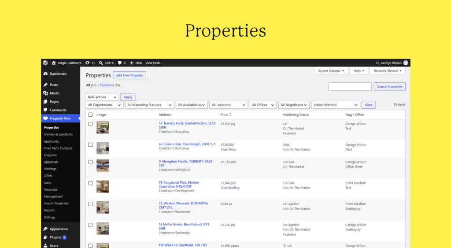Open the All Marketing Statuses dropdown
The height and width of the screenshot is (248, 451).
150,105
